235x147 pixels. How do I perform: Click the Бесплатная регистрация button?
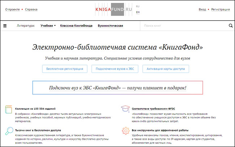pyautogui.click(x=65, y=69)
